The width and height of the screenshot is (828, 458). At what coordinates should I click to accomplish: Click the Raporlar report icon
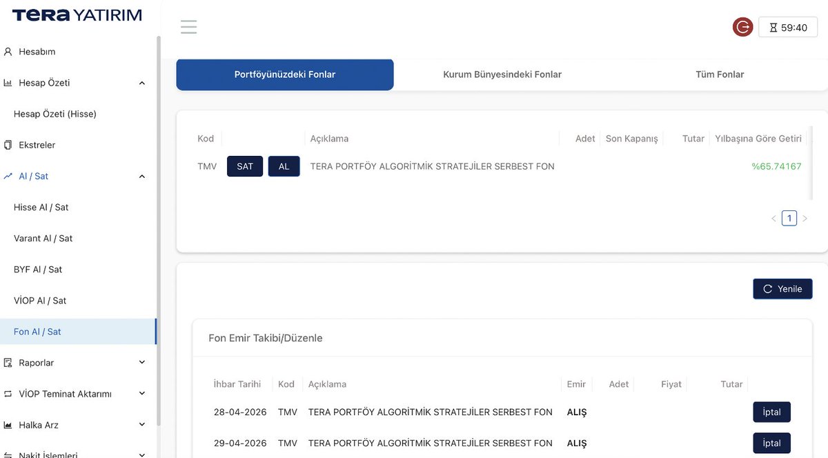click(8, 363)
